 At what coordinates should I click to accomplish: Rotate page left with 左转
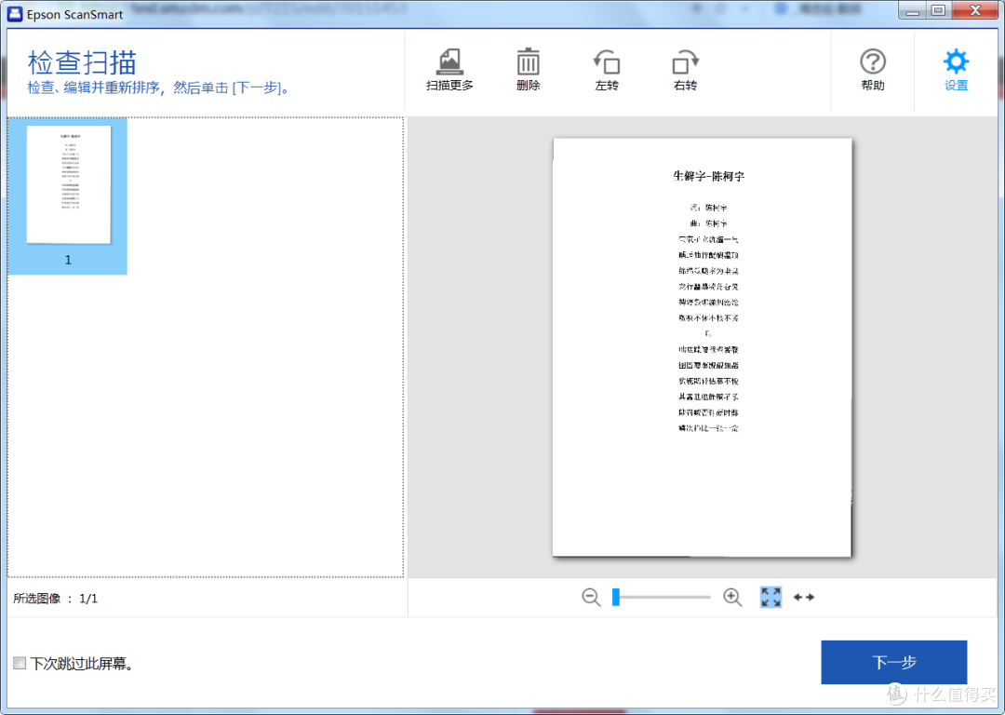click(x=607, y=69)
